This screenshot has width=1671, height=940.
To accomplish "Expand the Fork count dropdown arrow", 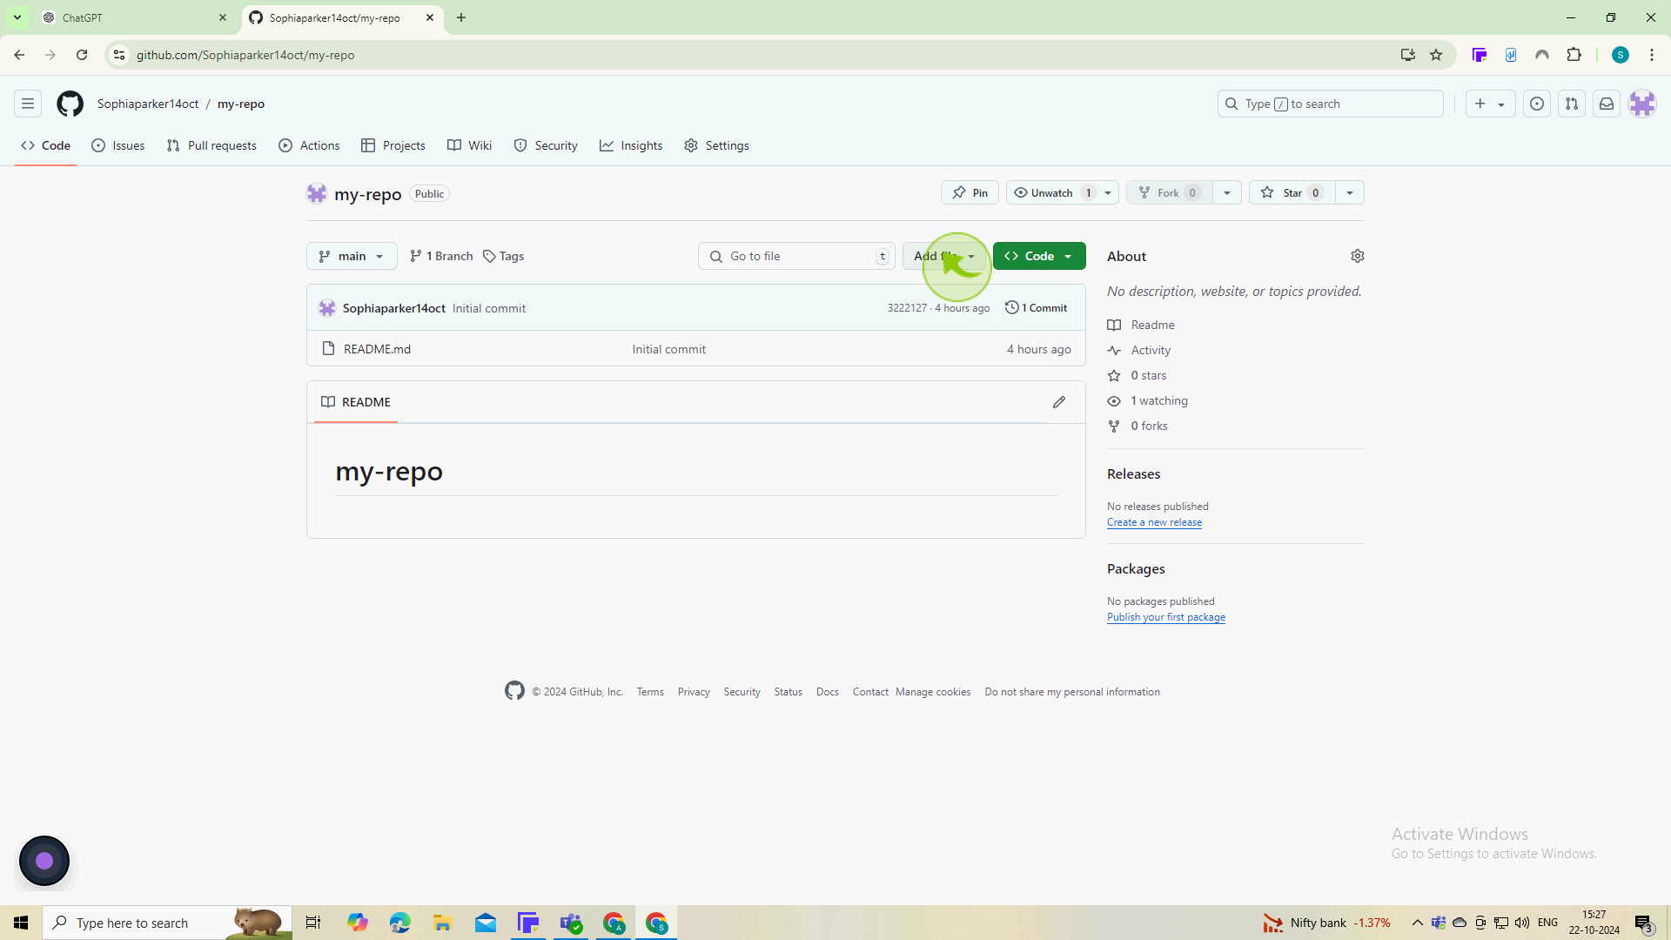I will pos(1225,191).
